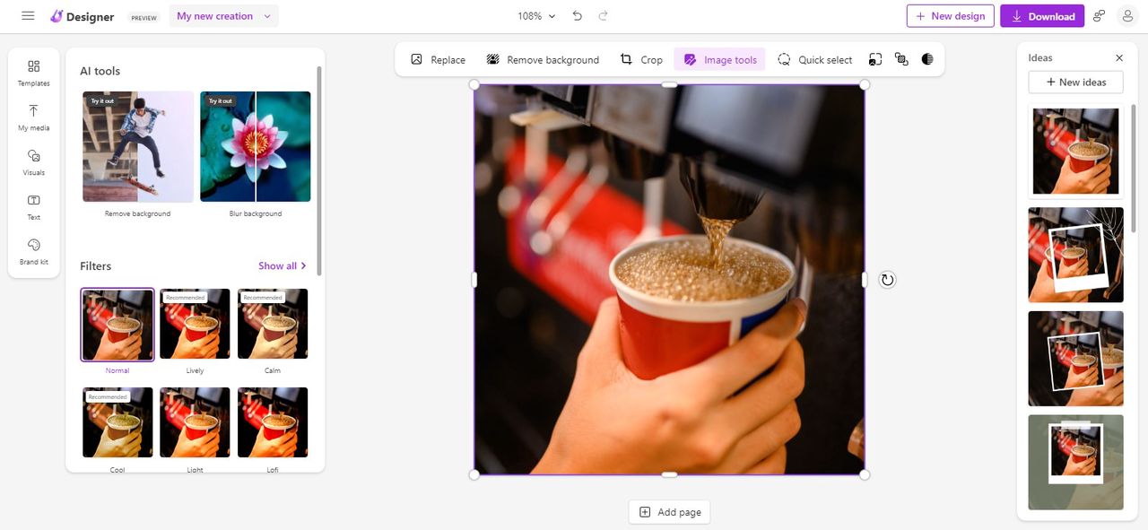Open the Visuals sidebar panel

click(34, 162)
